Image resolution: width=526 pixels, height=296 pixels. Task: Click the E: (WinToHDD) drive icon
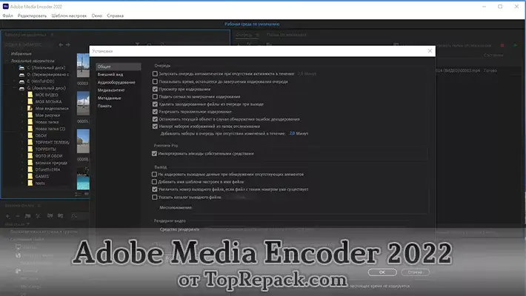[21, 81]
